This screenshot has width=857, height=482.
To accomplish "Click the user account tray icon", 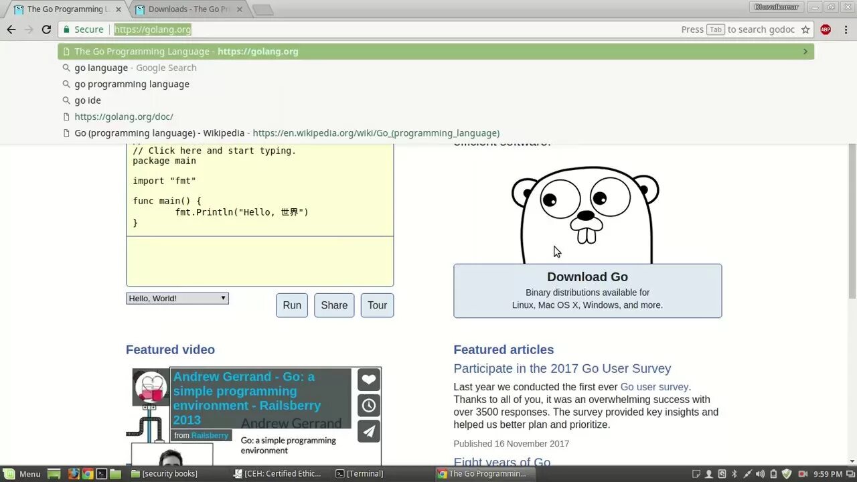I will [708, 474].
